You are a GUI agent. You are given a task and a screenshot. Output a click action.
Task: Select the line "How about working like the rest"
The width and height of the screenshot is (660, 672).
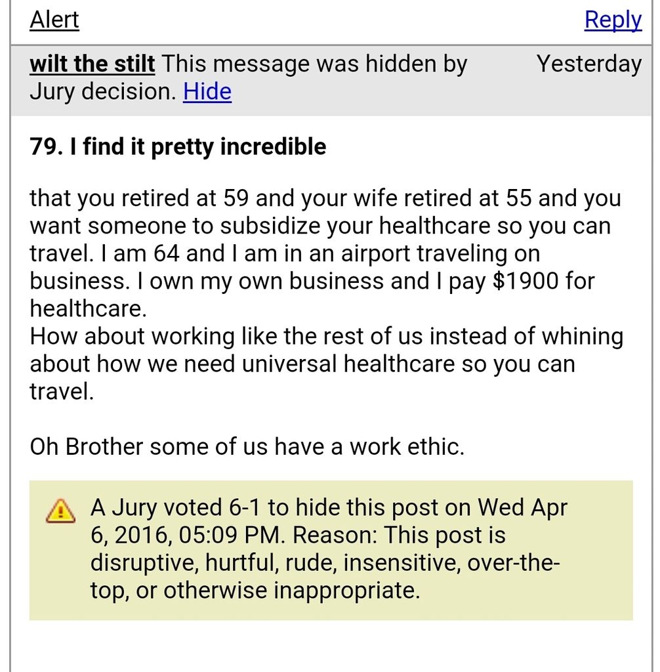click(327, 337)
